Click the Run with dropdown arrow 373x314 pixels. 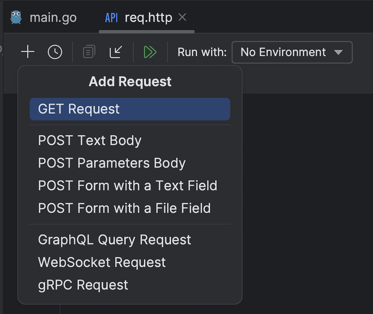338,52
